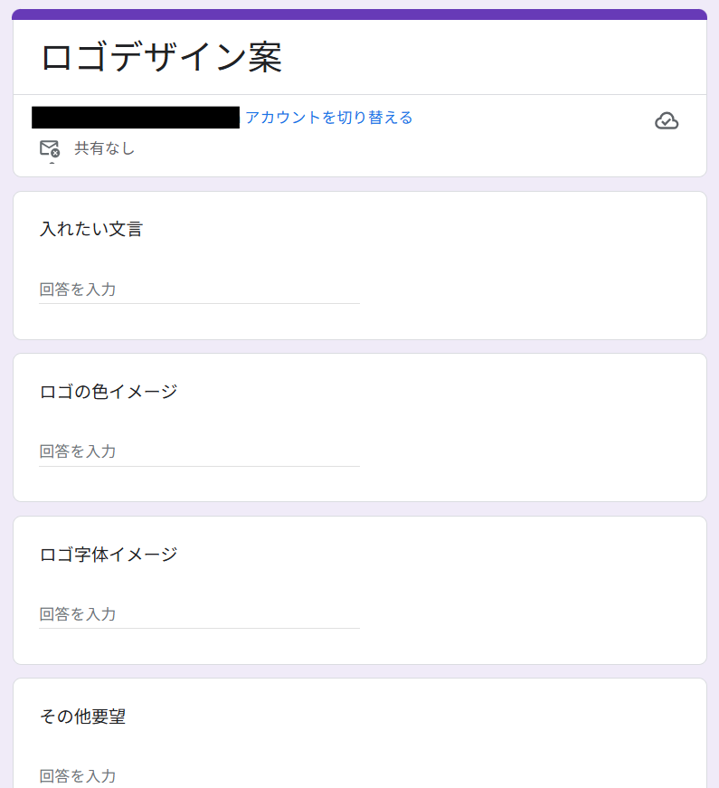Image resolution: width=719 pixels, height=788 pixels.
Task: Click the その他要望 question label
Action: coord(83,717)
